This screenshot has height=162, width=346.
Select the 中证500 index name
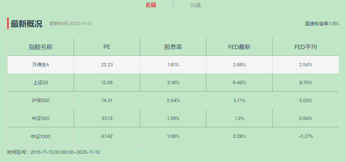(40, 118)
